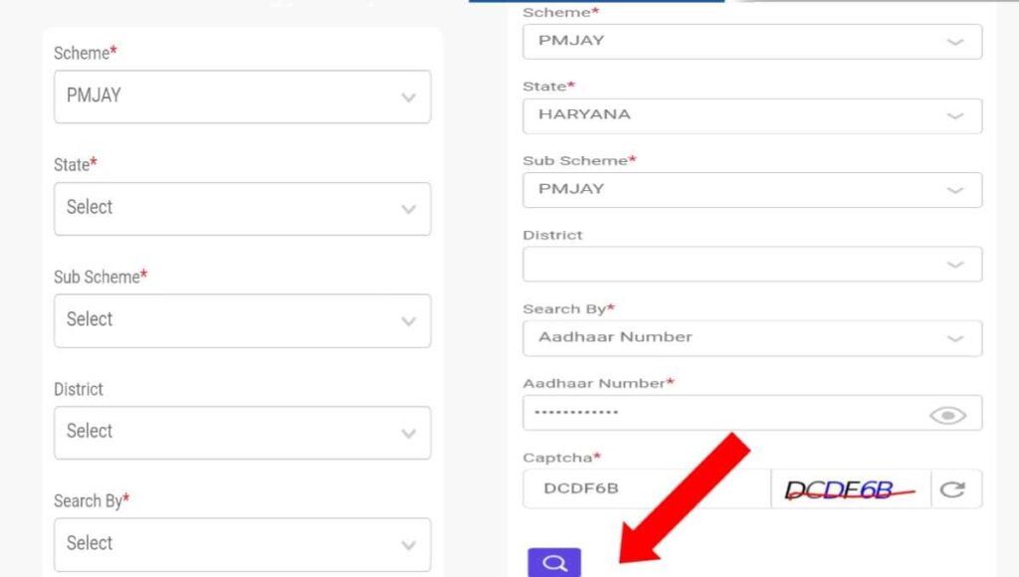Open the left Scheme PMJAY dropdown

[x=242, y=96]
